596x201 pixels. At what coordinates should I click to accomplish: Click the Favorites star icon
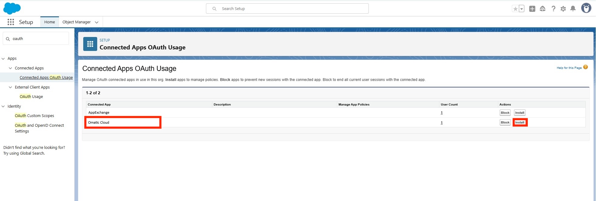[515, 9]
